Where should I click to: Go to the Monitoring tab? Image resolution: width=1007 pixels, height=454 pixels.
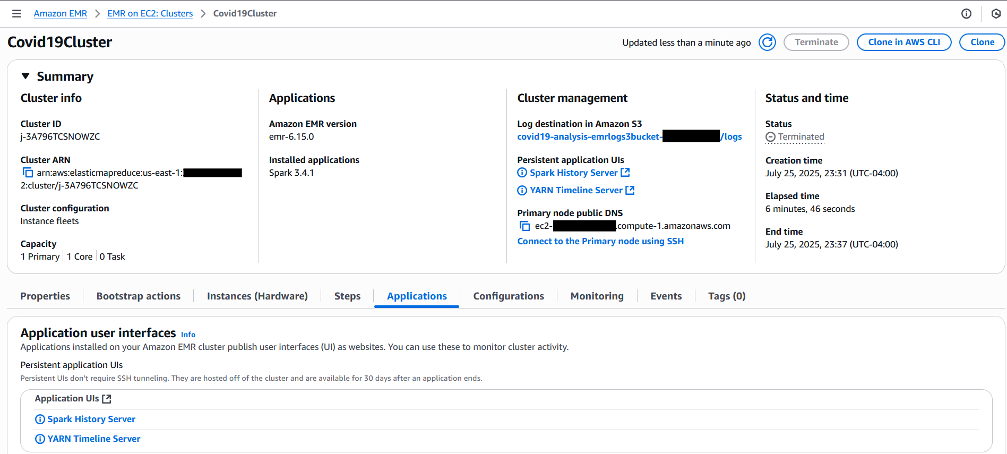597,296
